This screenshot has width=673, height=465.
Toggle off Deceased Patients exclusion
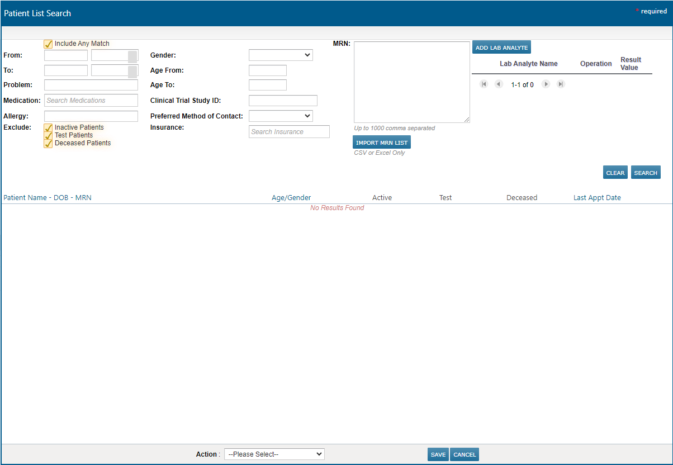point(48,143)
